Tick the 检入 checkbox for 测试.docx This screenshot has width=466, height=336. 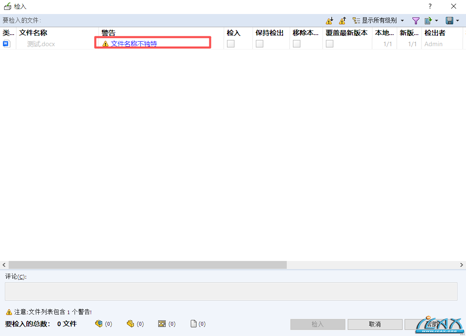[x=231, y=44]
